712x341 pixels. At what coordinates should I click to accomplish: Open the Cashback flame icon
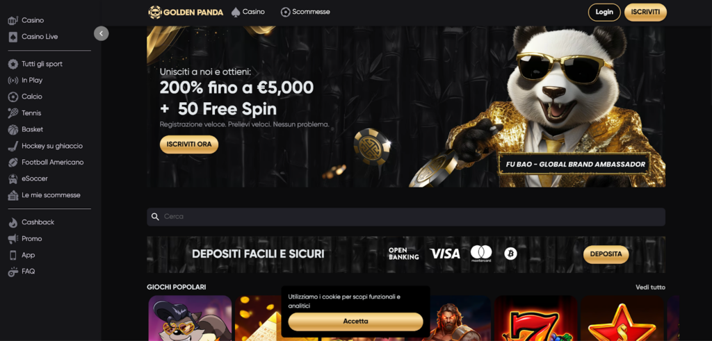coord(13,222)
